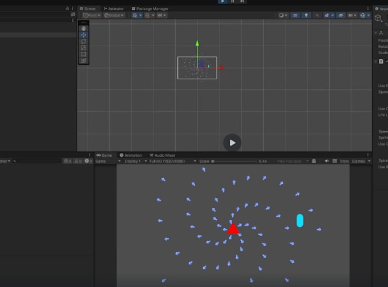Toggle scene effects icon
388x287 pixels.
click(x=326, y=15)
